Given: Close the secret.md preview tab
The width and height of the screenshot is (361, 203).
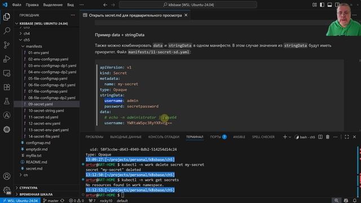Looking at the screenshot, I should click(x=186, y=15).
